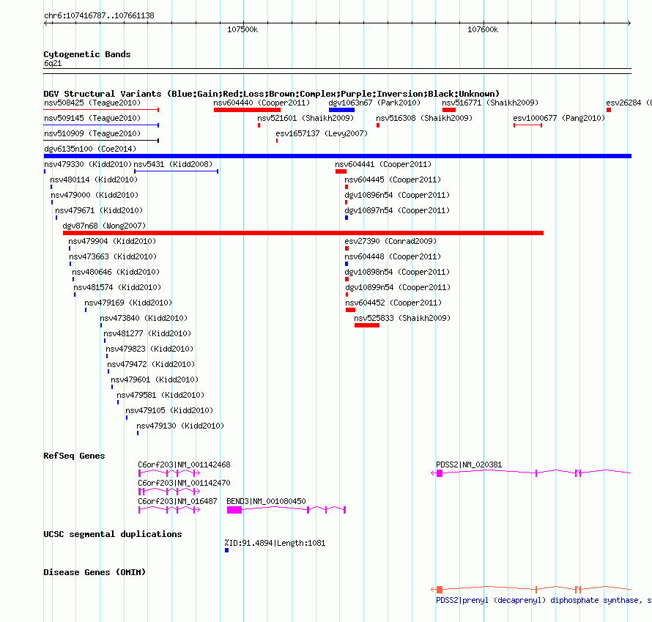
Task: Click the nsv479601 (Kidd2010) label
Action: click(155, 380)
